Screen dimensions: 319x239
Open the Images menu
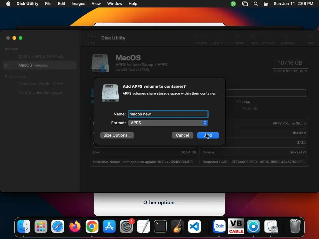tap(78, 4)
